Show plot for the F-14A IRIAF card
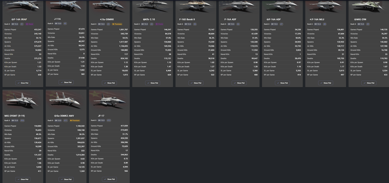 [x=23, y=83]
